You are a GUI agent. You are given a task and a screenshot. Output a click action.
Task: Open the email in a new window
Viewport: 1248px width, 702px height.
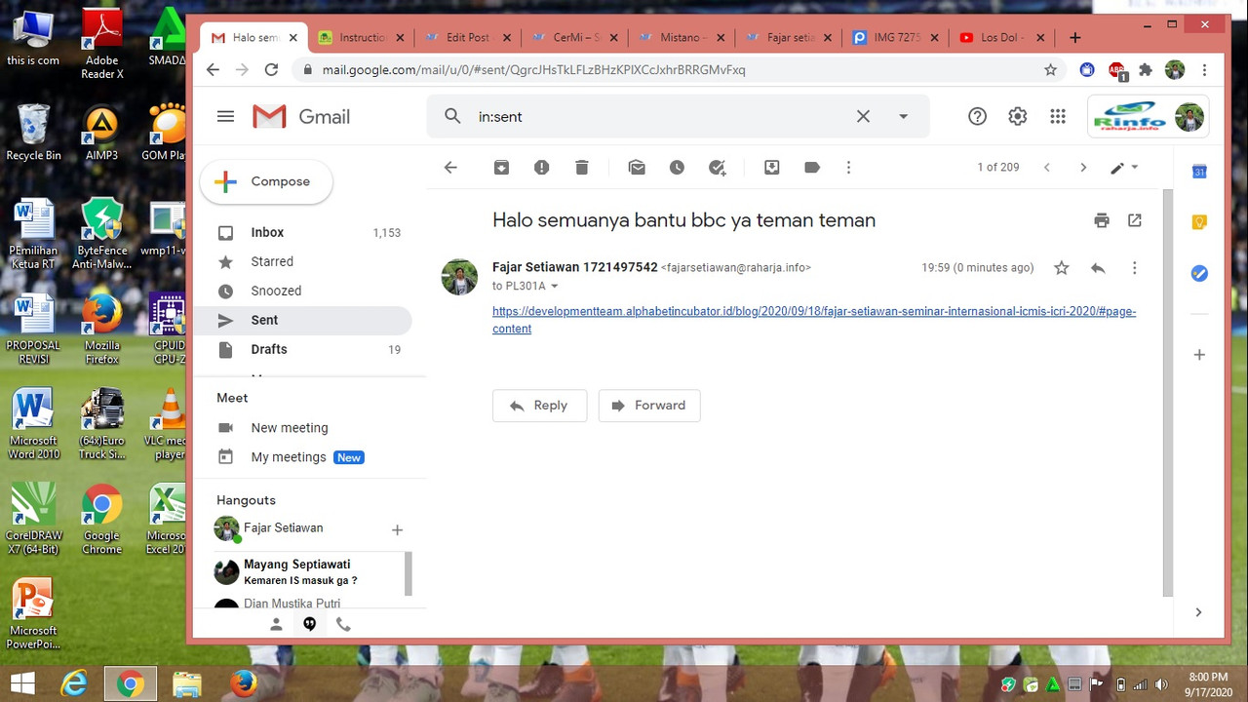(1135, 220)
